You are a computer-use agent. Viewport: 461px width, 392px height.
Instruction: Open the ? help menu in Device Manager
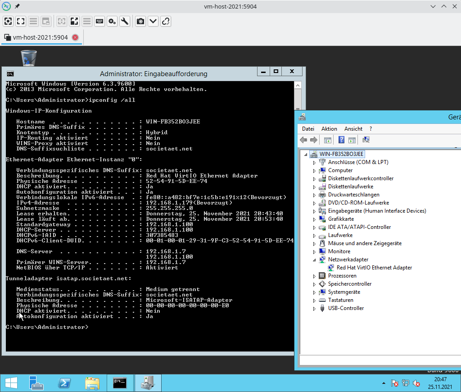pyautogui.click(x=371, y=129)
